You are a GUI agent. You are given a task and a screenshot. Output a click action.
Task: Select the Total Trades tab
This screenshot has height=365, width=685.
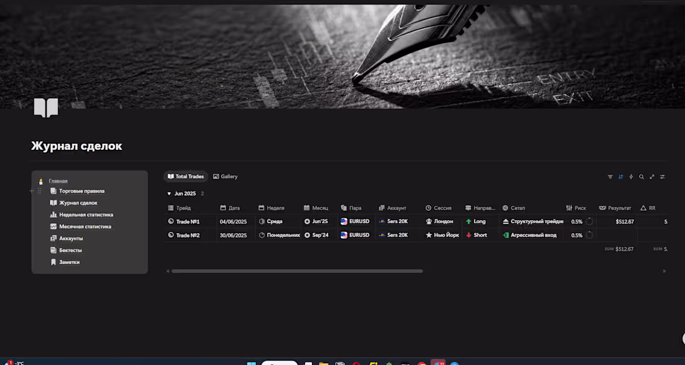[x=186, y=176]
